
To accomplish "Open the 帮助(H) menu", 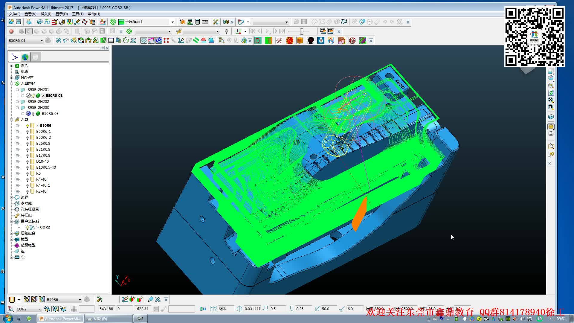I will (x=94, y=14).
